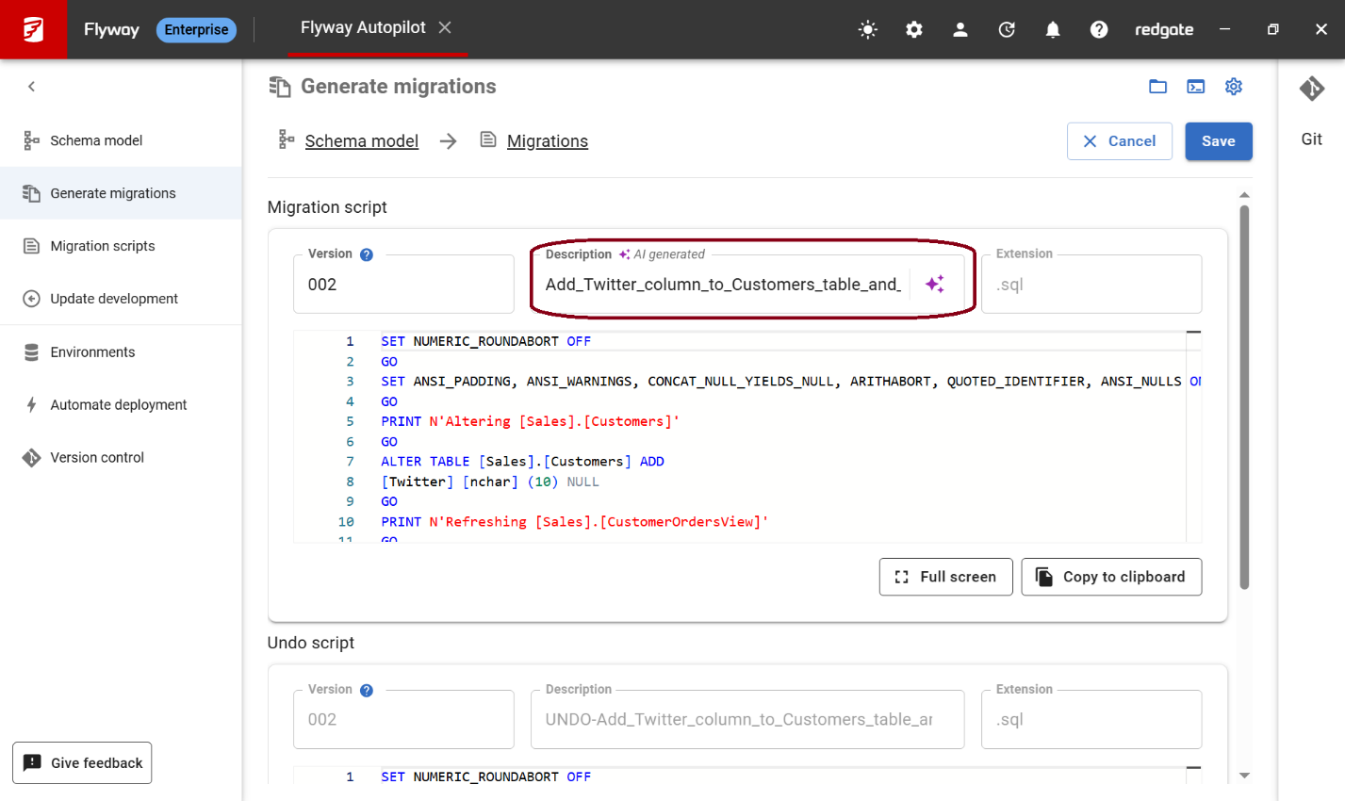Click the notifications bell icon
The height and width of the screenshot is (801, 1345).
click(1053, 29)
